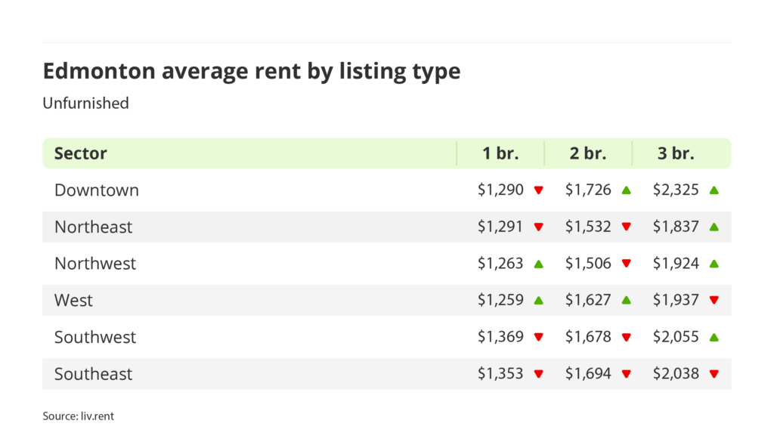Select the 3 br. column header

(676, 153)
